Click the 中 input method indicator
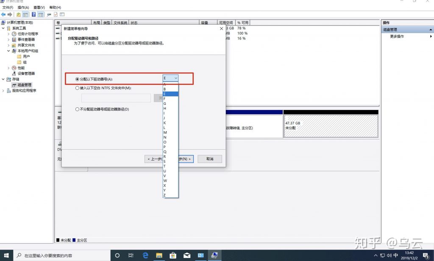The width and height of the screenshot is (434, 261). pos(396,255)
